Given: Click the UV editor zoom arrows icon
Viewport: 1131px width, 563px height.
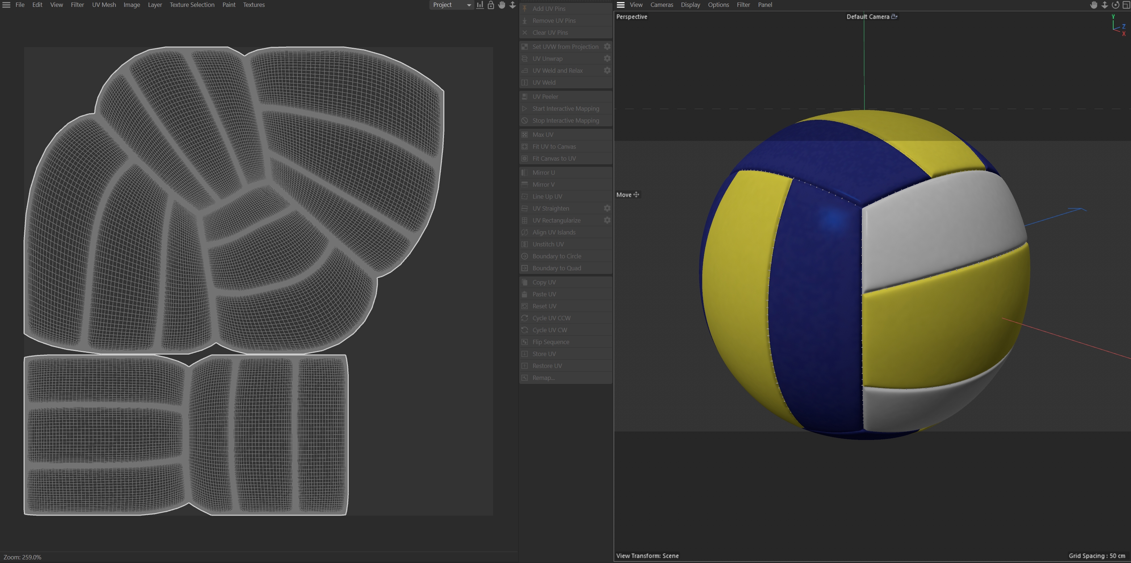Looking at the screenshot, I should (x=512, y=5).
